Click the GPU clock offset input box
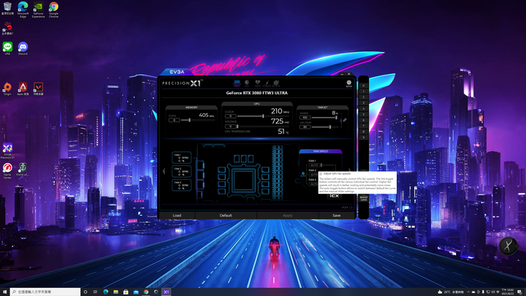The height and width of the screenshot is (296, 526). click(x=230, y=116)
